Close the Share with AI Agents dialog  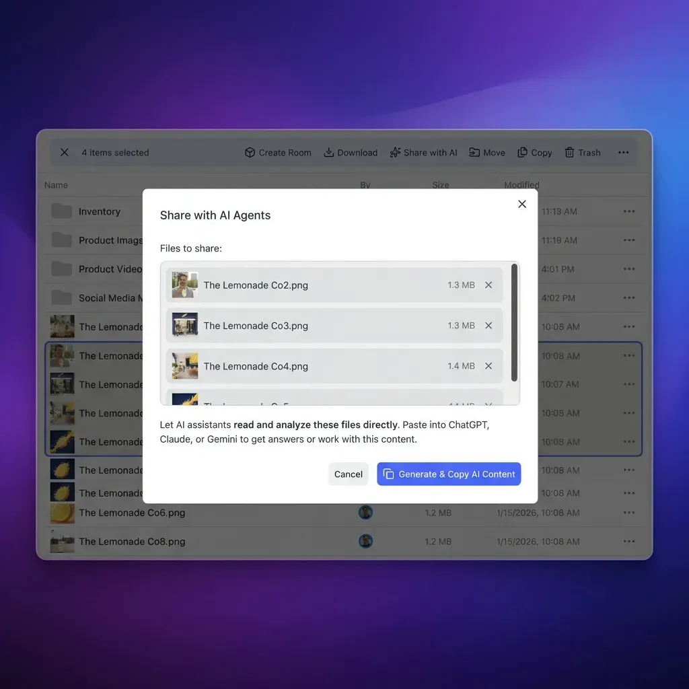click(522, 204)
